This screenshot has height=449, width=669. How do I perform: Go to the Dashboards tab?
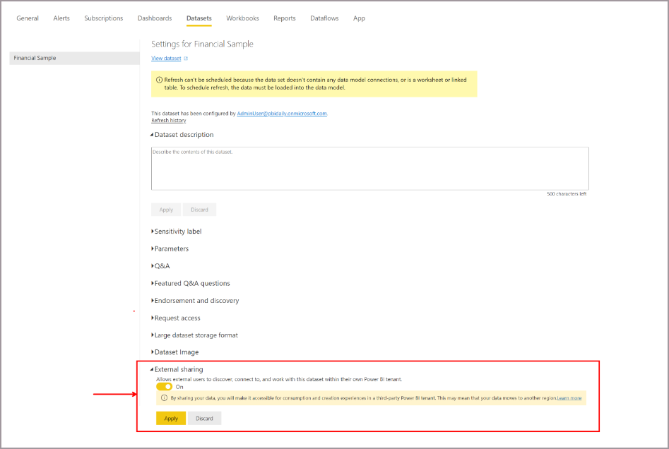[x=155, y=18]
